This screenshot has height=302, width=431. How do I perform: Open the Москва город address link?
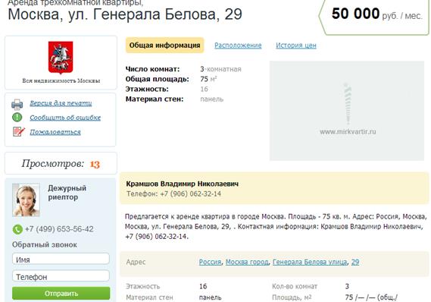point(247,262)
